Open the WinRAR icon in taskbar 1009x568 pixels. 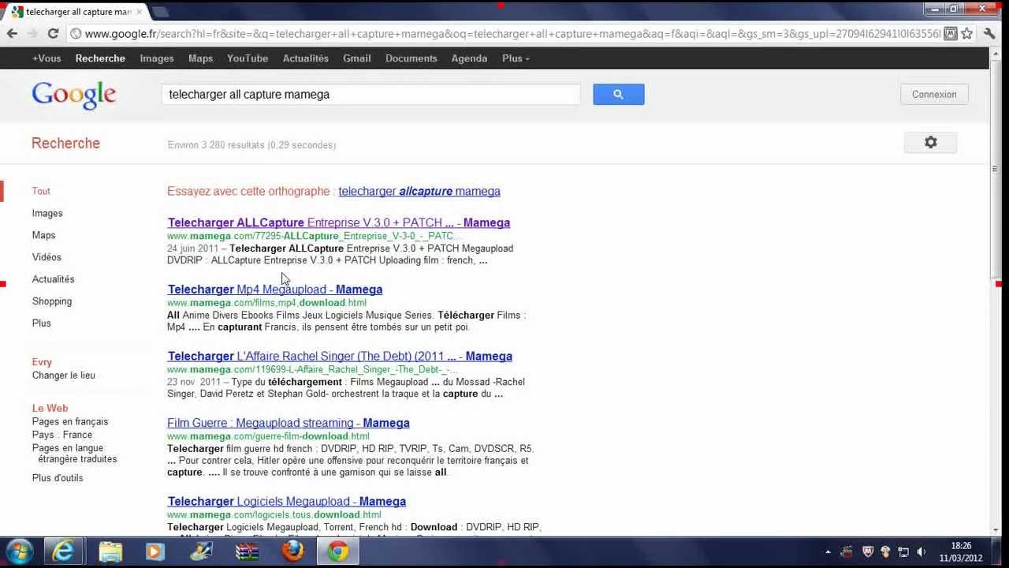coord(247,551)
